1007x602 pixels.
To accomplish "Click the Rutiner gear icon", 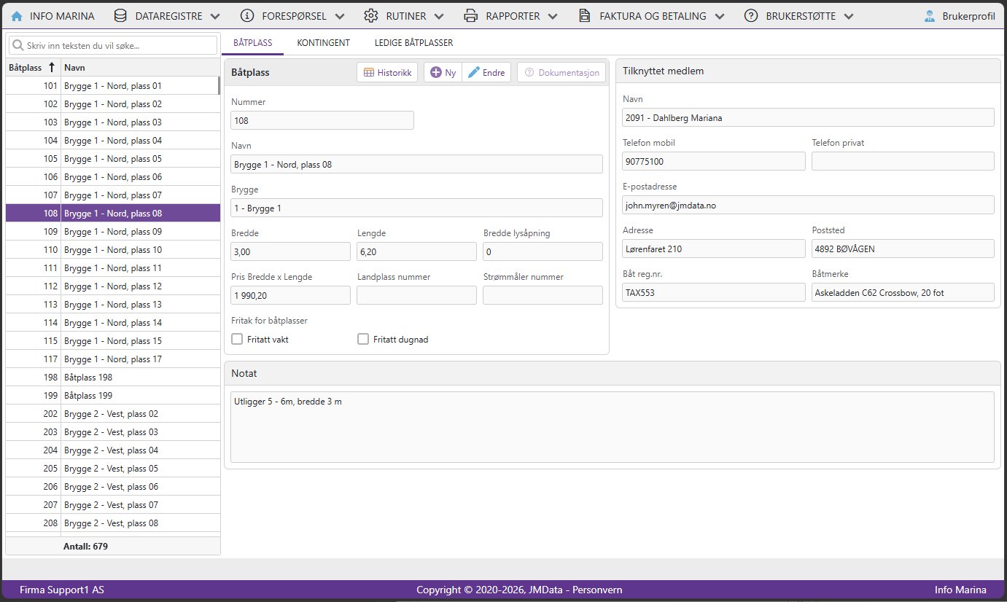I will pyautogui.click(x=371, y=16).
